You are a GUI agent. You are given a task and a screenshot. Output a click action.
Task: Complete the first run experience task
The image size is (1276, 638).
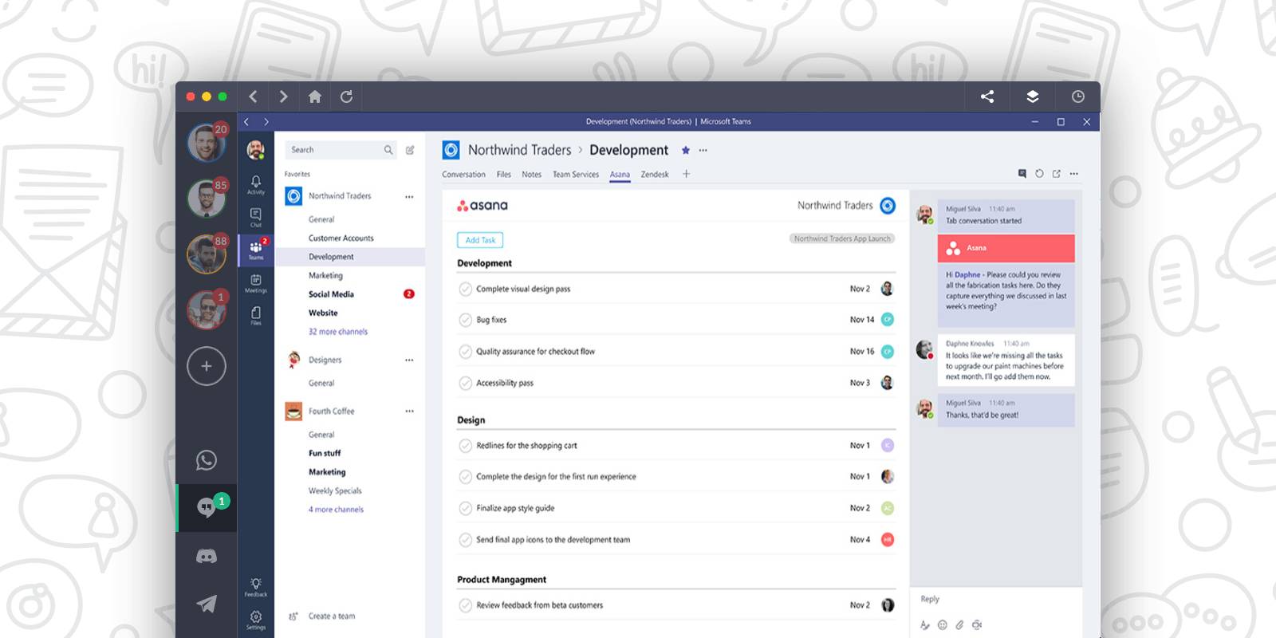point(466,477)
